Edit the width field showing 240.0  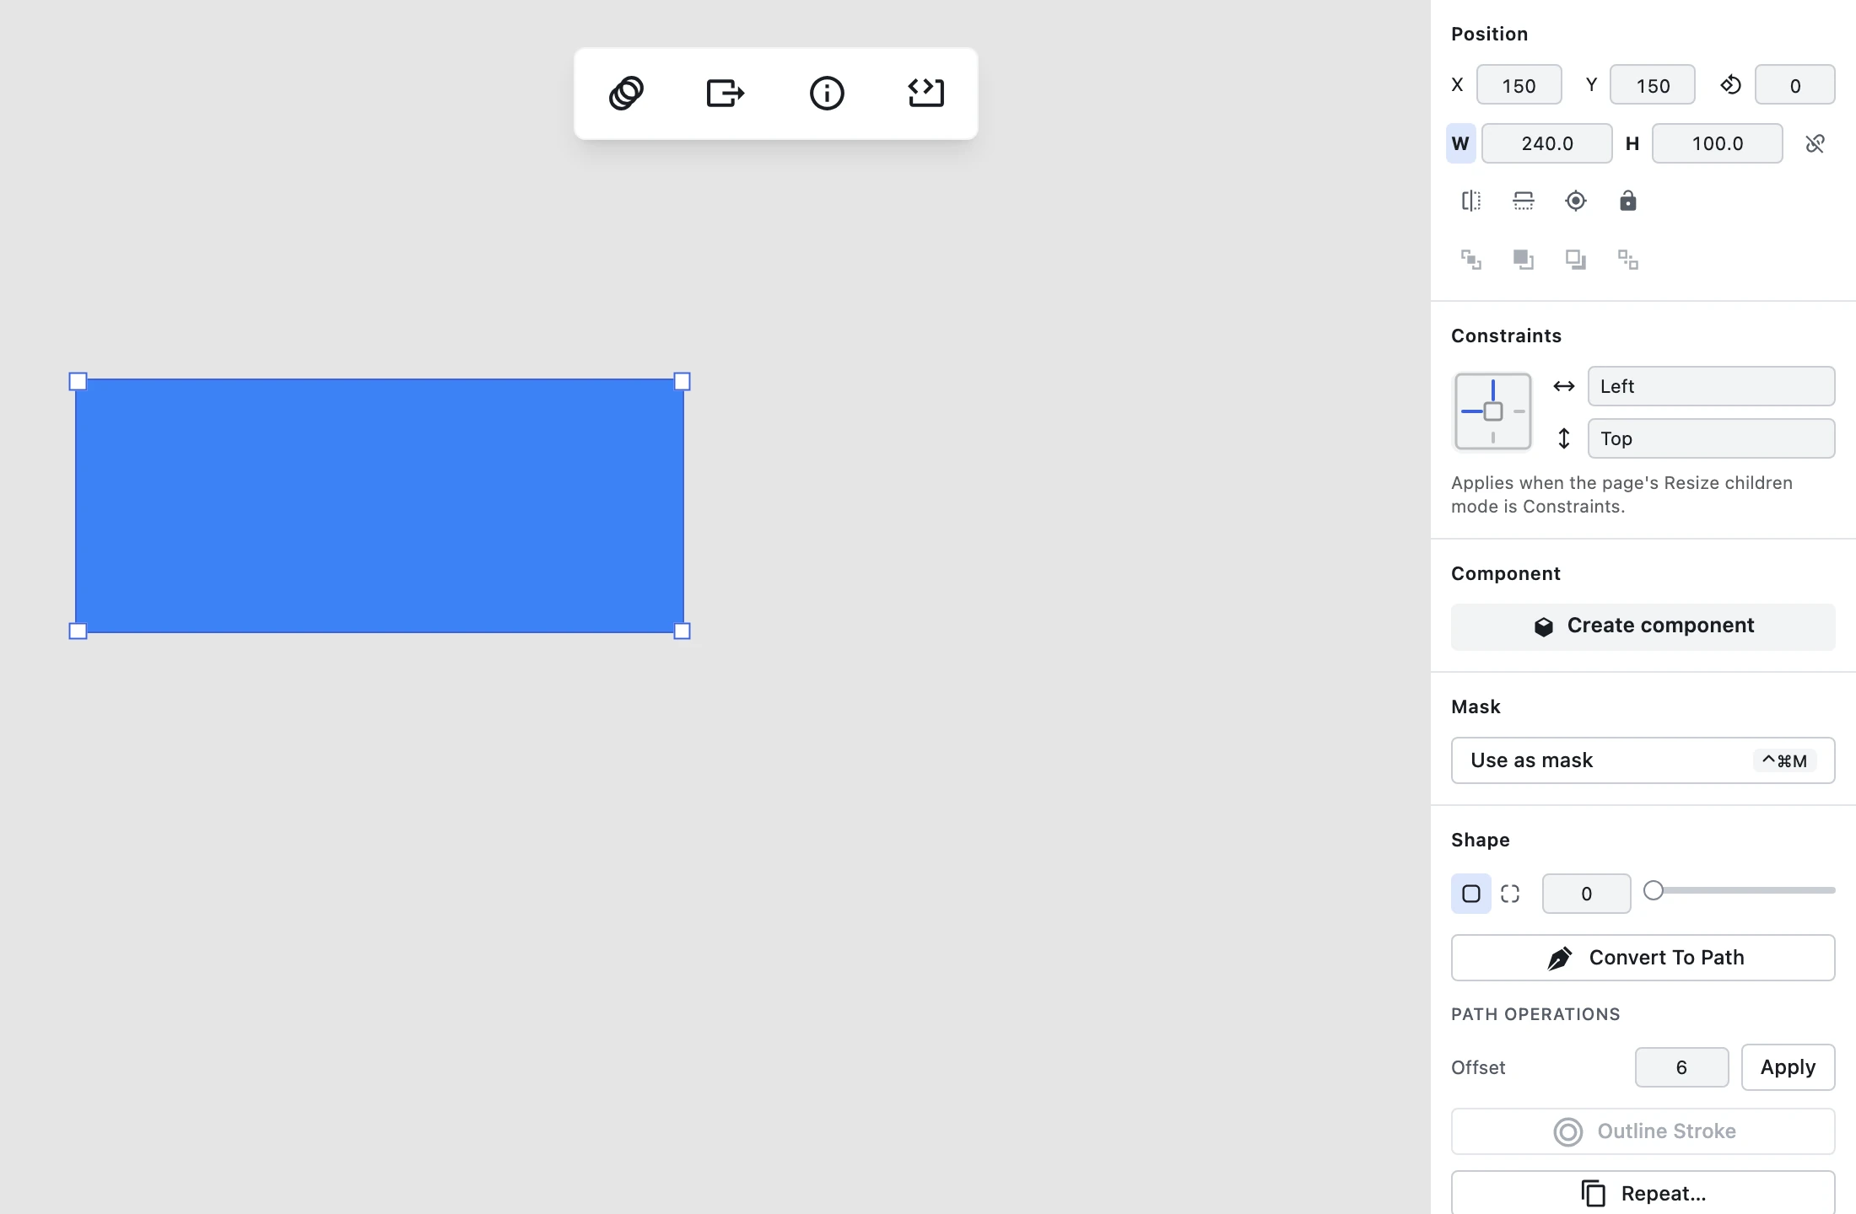pyautogui.click(x=1547, y=143)
